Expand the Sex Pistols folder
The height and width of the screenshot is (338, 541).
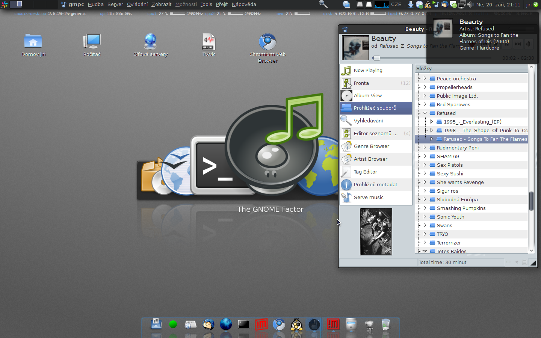tap(425, 165)
